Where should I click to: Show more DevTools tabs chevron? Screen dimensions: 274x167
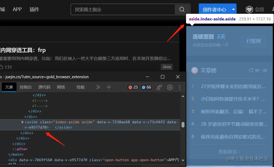tap(98, 87)
